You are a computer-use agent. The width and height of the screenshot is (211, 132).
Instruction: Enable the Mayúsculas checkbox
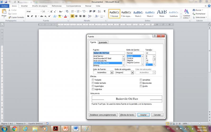(x=141, y=83)
